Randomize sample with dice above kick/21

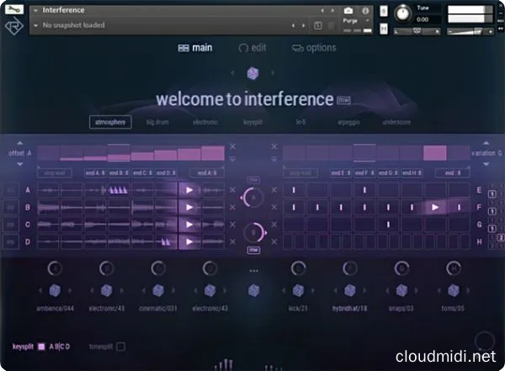tap(298, 290)
